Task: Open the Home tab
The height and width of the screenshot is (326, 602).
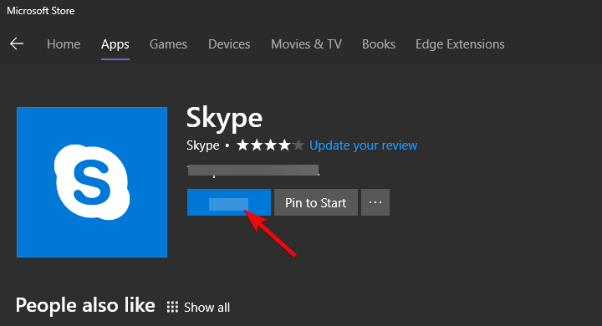Action: 64,44
